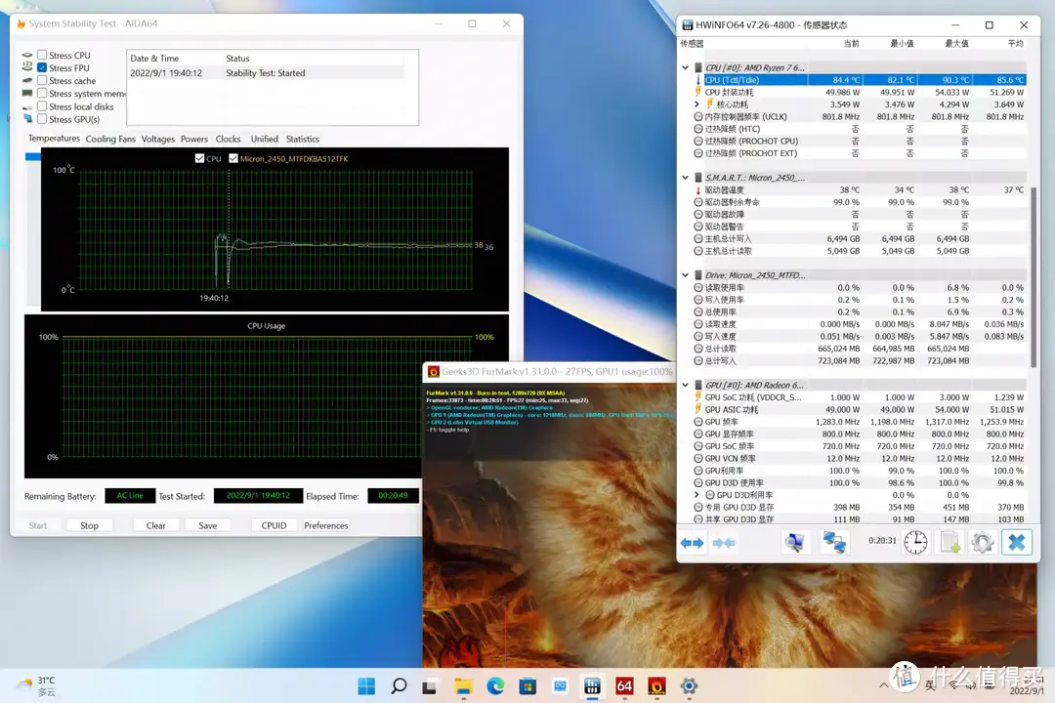Select the GPU 频率 sensor row
The image size is (1055, 703).
[x=860, y=422]
